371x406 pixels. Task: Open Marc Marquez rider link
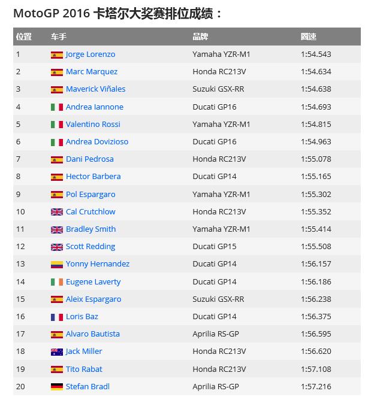92,72
